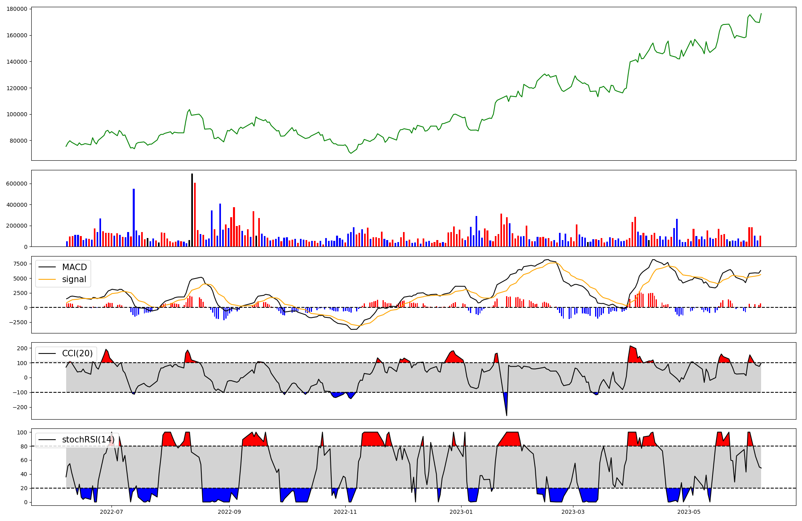Select the 2023-01 date tick label
Image resolution: width=802 pixels, height=521 pixels.
point(461,512)
